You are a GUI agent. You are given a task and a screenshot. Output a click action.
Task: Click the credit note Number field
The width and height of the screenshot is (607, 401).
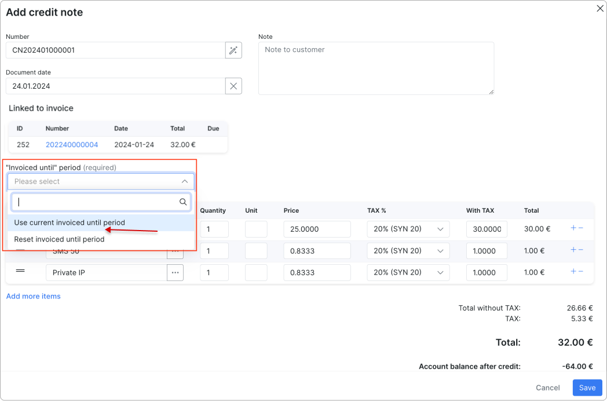click(x=116, y=50)
